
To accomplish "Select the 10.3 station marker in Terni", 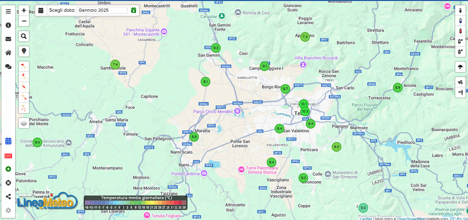I will 305,111.
